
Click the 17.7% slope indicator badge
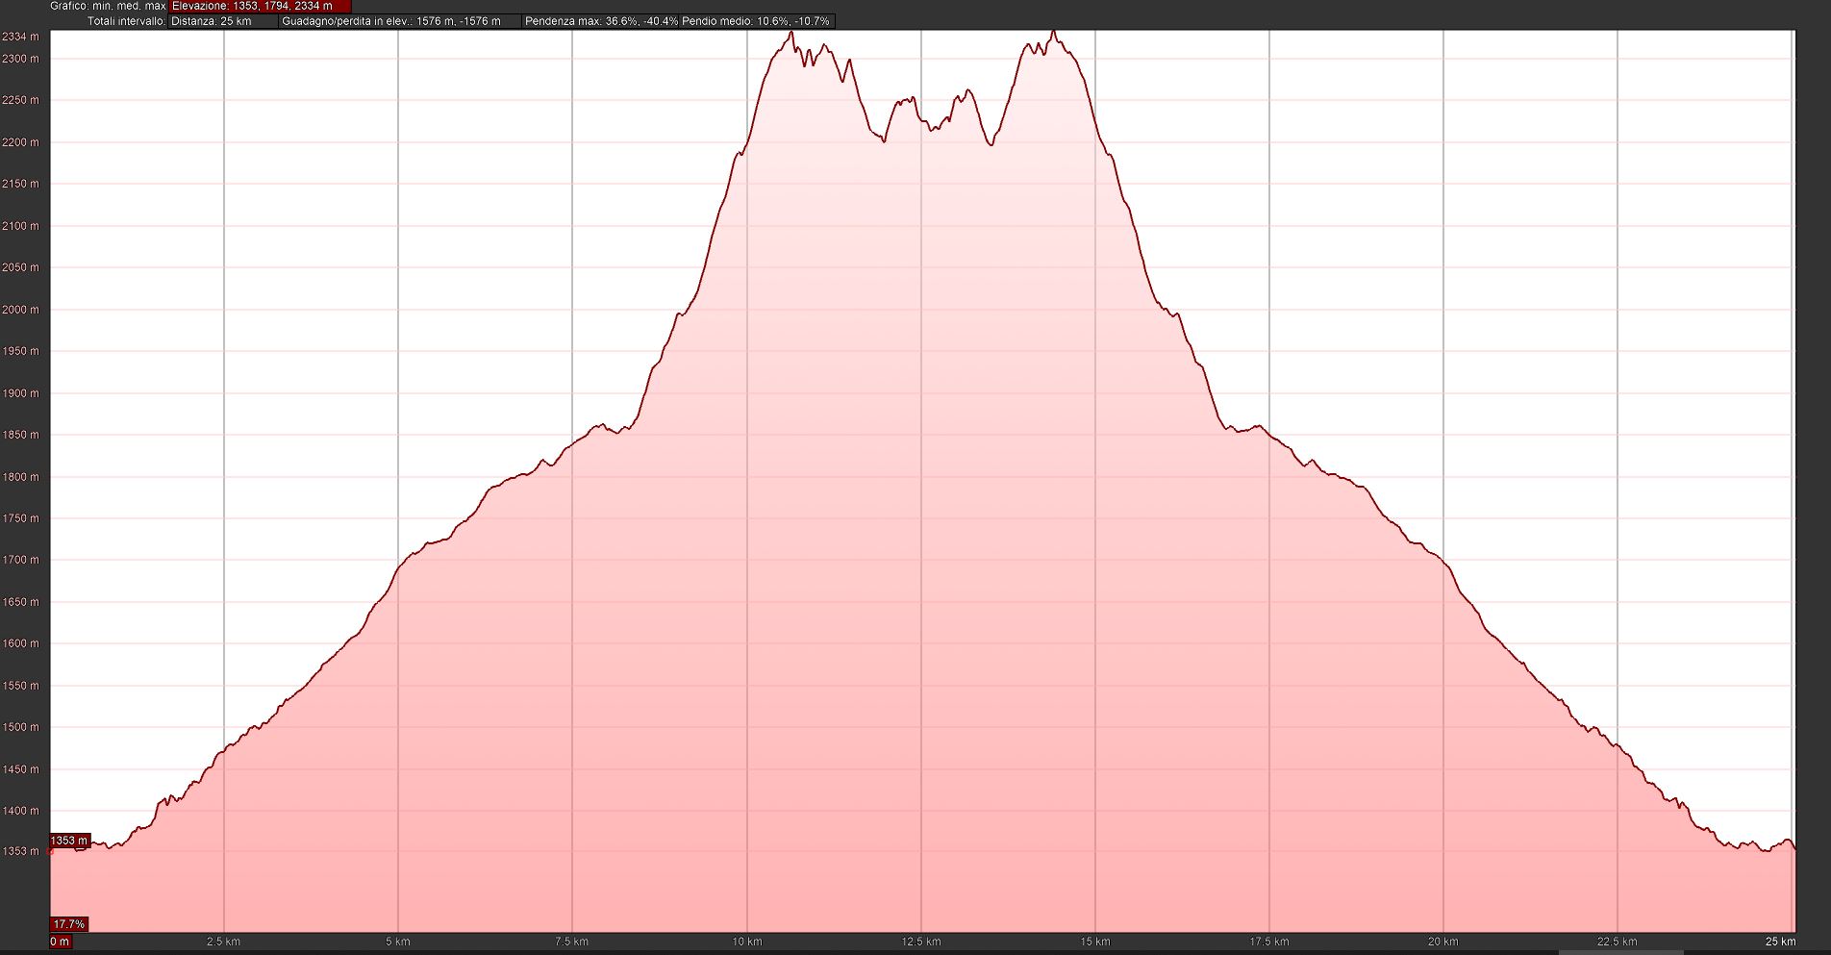tap(69, 924)
